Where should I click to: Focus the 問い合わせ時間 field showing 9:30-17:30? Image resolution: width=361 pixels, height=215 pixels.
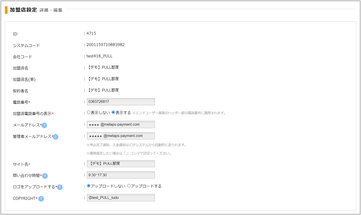click(121, 175)
